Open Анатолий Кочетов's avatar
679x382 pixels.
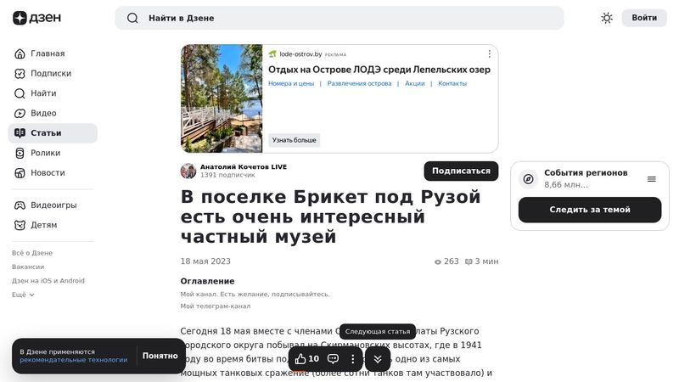coord(188,171)
